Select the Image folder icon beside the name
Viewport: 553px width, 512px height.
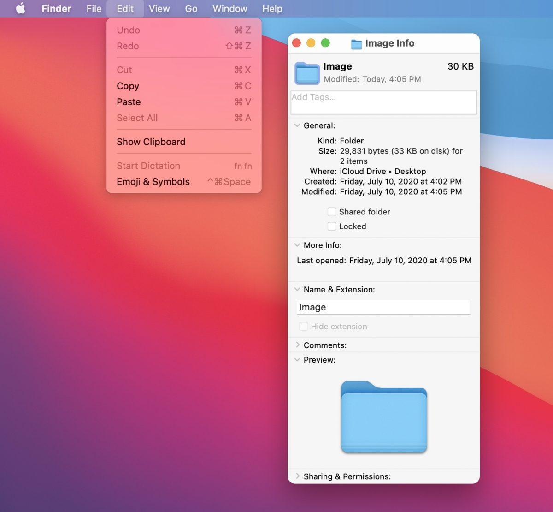pyautogui.click(x=307, y=73)
